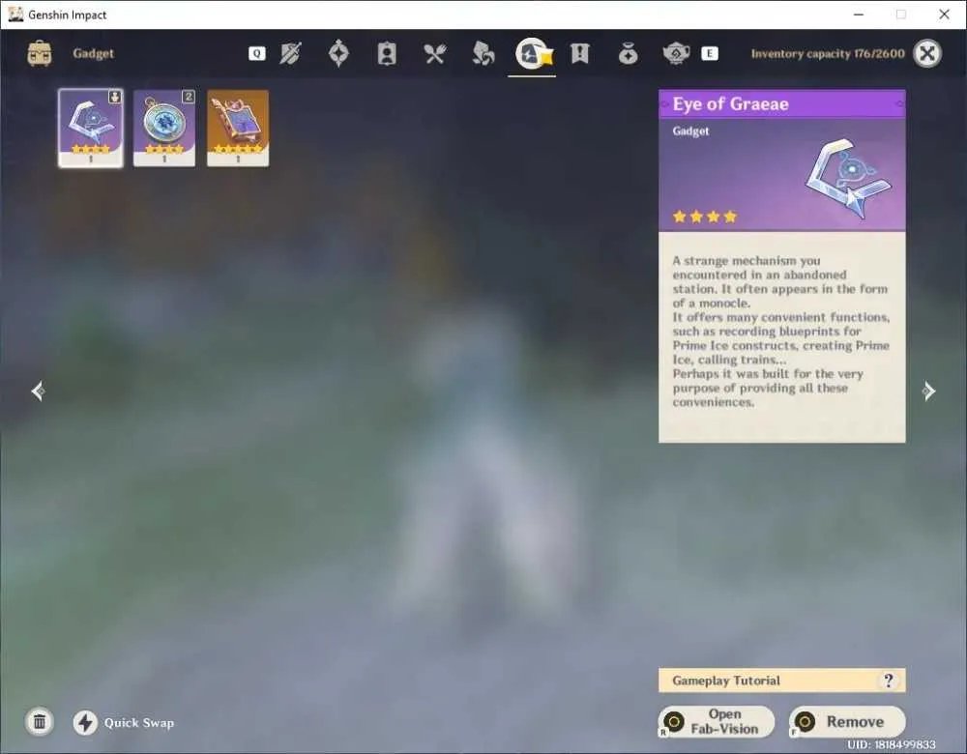Viewport: 967px width, 754px height.
Task: Click the large Eye of Graeae artwork
Action: pos(849,179)
